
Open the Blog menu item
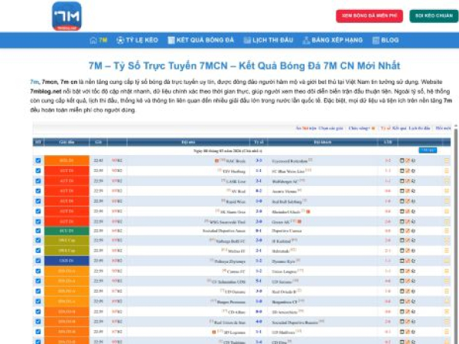[x=386, y=41]
